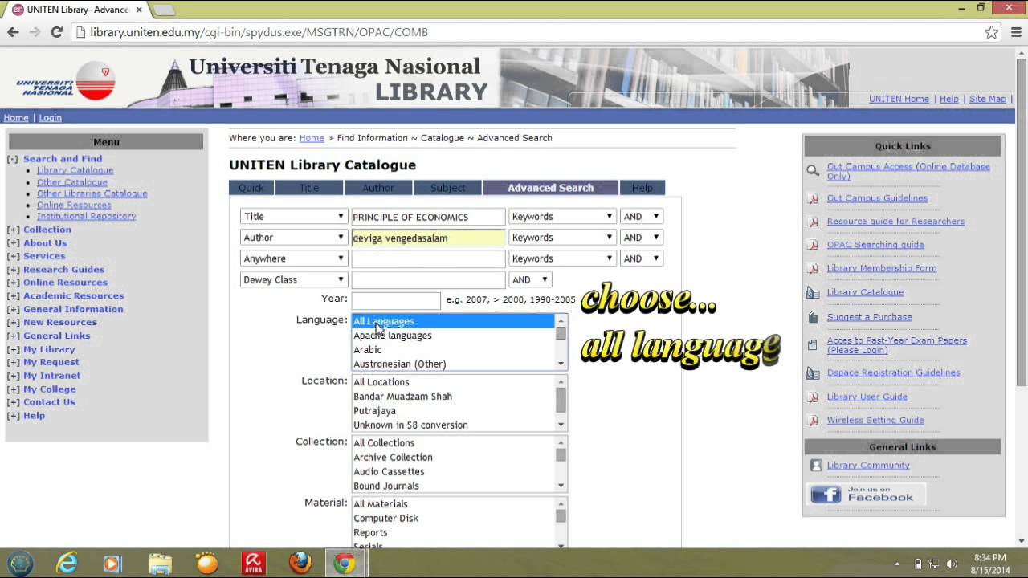Open the Chrome menu icon
Image resolution: width=1028 pixels, height=578 pixels.
click(1014, 32)
